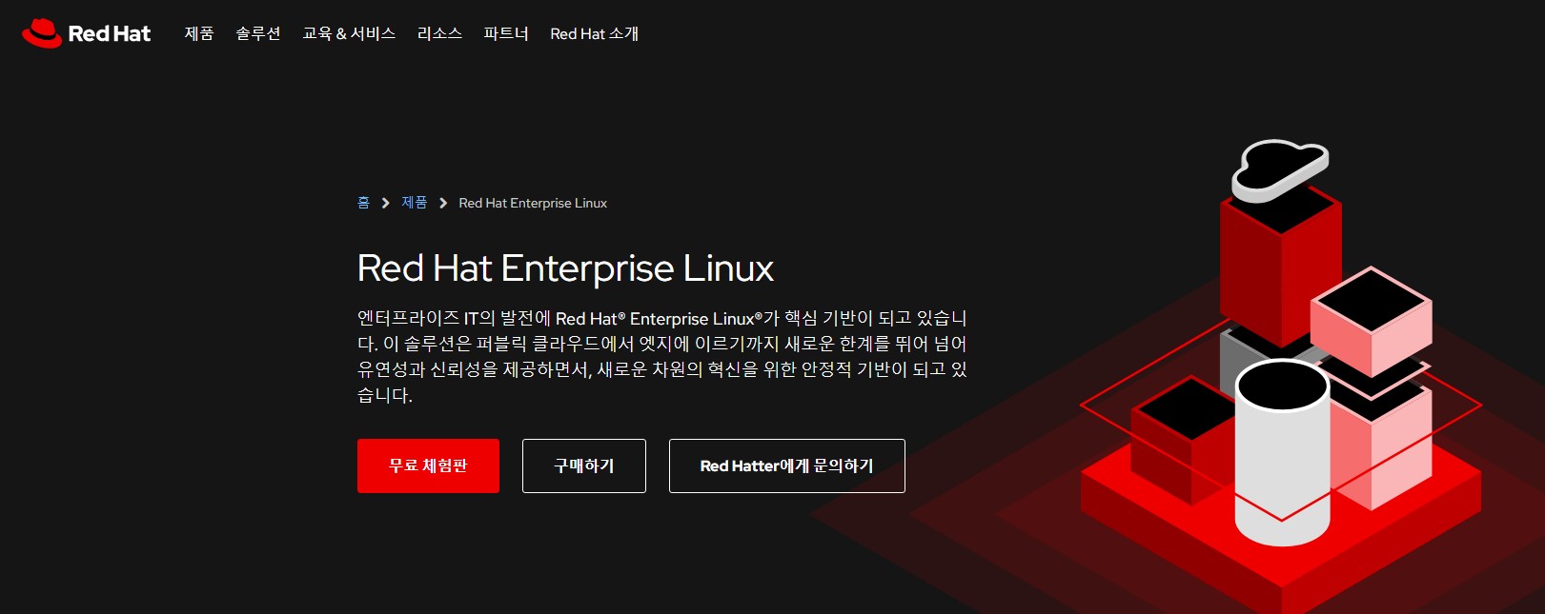
Task: Open the 교육 & 서비스 menu
Action: click(x=349, y=33)
